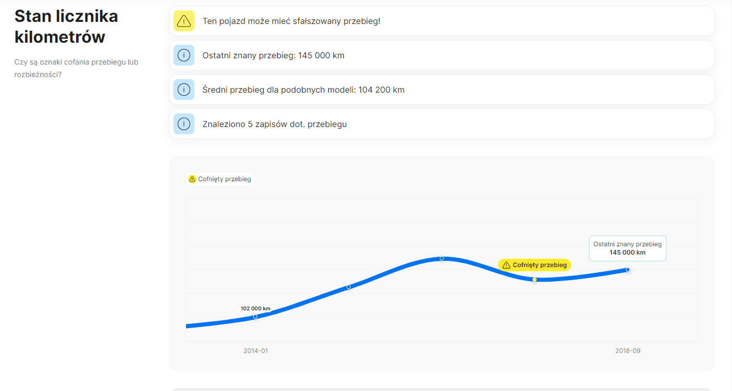Click the Ostatni znany przebieg 145 000 km tooltip
This screenshot has width=732, height=391.
628,248
